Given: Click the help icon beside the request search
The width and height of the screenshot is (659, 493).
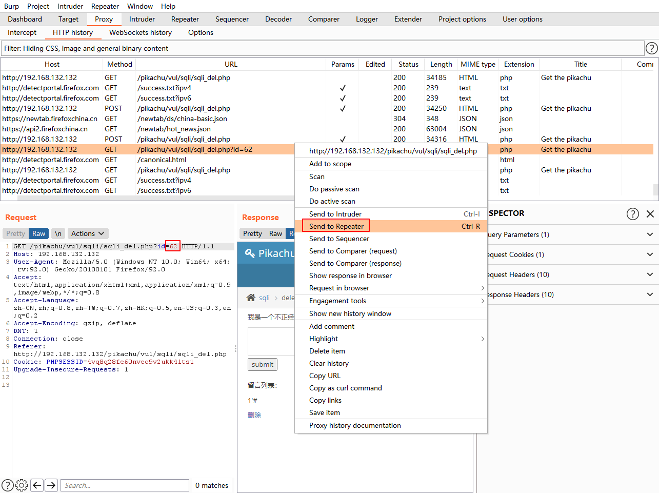Looking at the screenshot, I should [x=8, y=485].
